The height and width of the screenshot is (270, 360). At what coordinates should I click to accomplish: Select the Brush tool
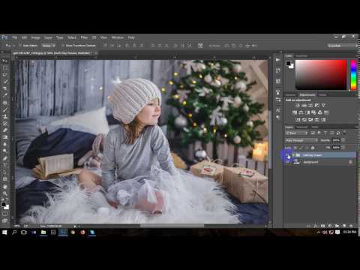point(4,109)
